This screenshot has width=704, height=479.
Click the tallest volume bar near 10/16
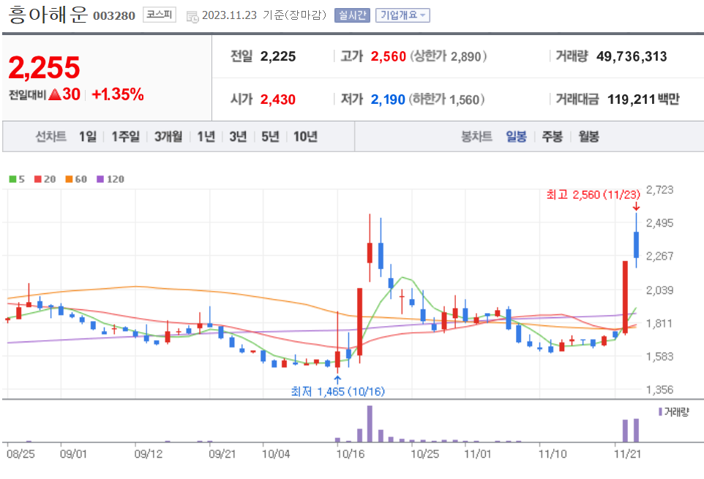(x=370, y=424)
